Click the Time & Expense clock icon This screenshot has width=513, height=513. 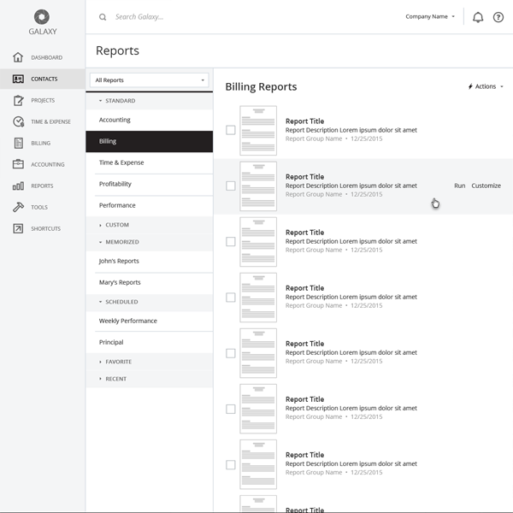[18, 121]
